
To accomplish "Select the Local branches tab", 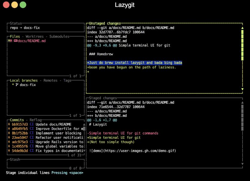I will coord(24,80).
